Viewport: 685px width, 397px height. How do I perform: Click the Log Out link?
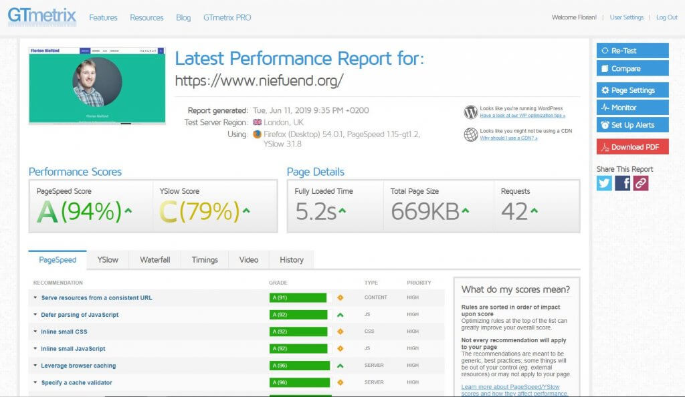click(667, 17)
